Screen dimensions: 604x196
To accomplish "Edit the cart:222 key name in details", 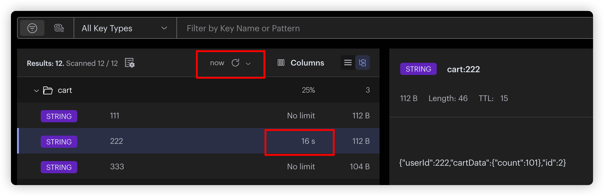I will [x=463, y=69].
